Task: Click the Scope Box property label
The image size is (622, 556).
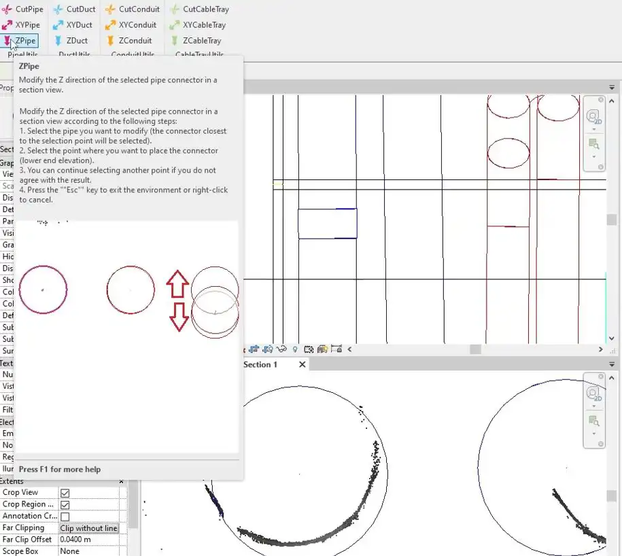Action: 20,551
